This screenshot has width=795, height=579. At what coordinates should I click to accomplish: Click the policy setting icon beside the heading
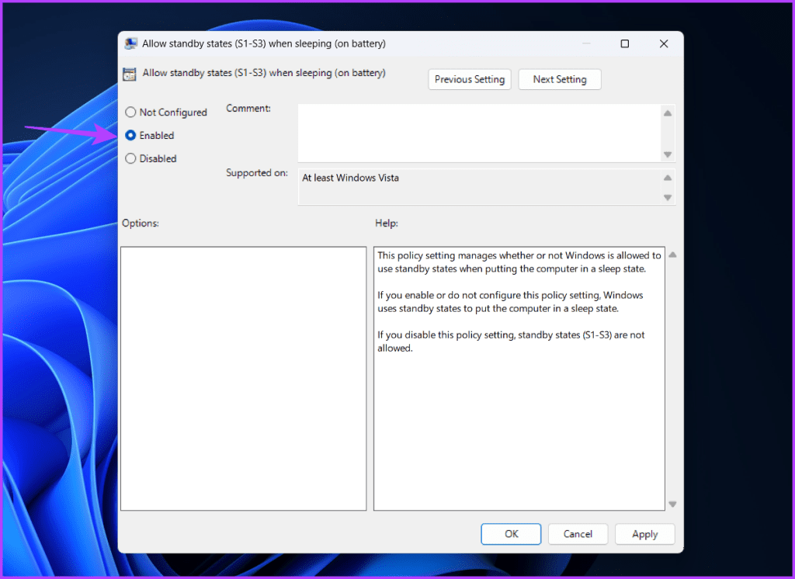(x=130, y=74)
